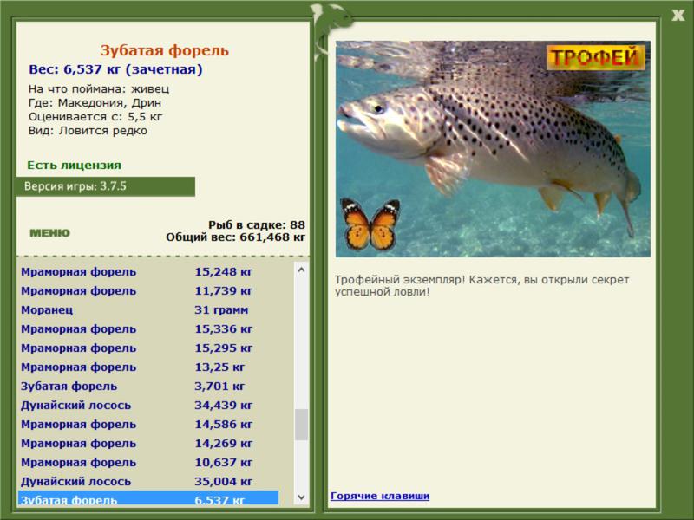
Task: Click 'Где: Македония, Дрин' text
Action: [95, 102]
